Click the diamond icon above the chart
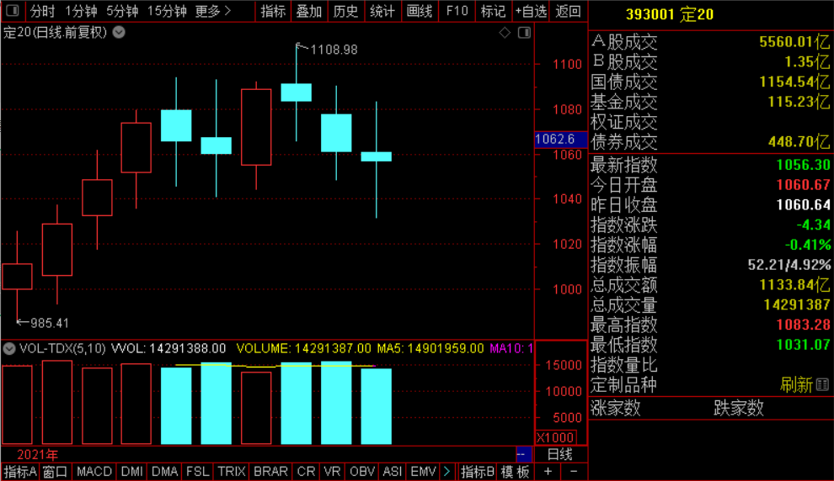This screenshot has width=834, height=481. coord(505,33)
